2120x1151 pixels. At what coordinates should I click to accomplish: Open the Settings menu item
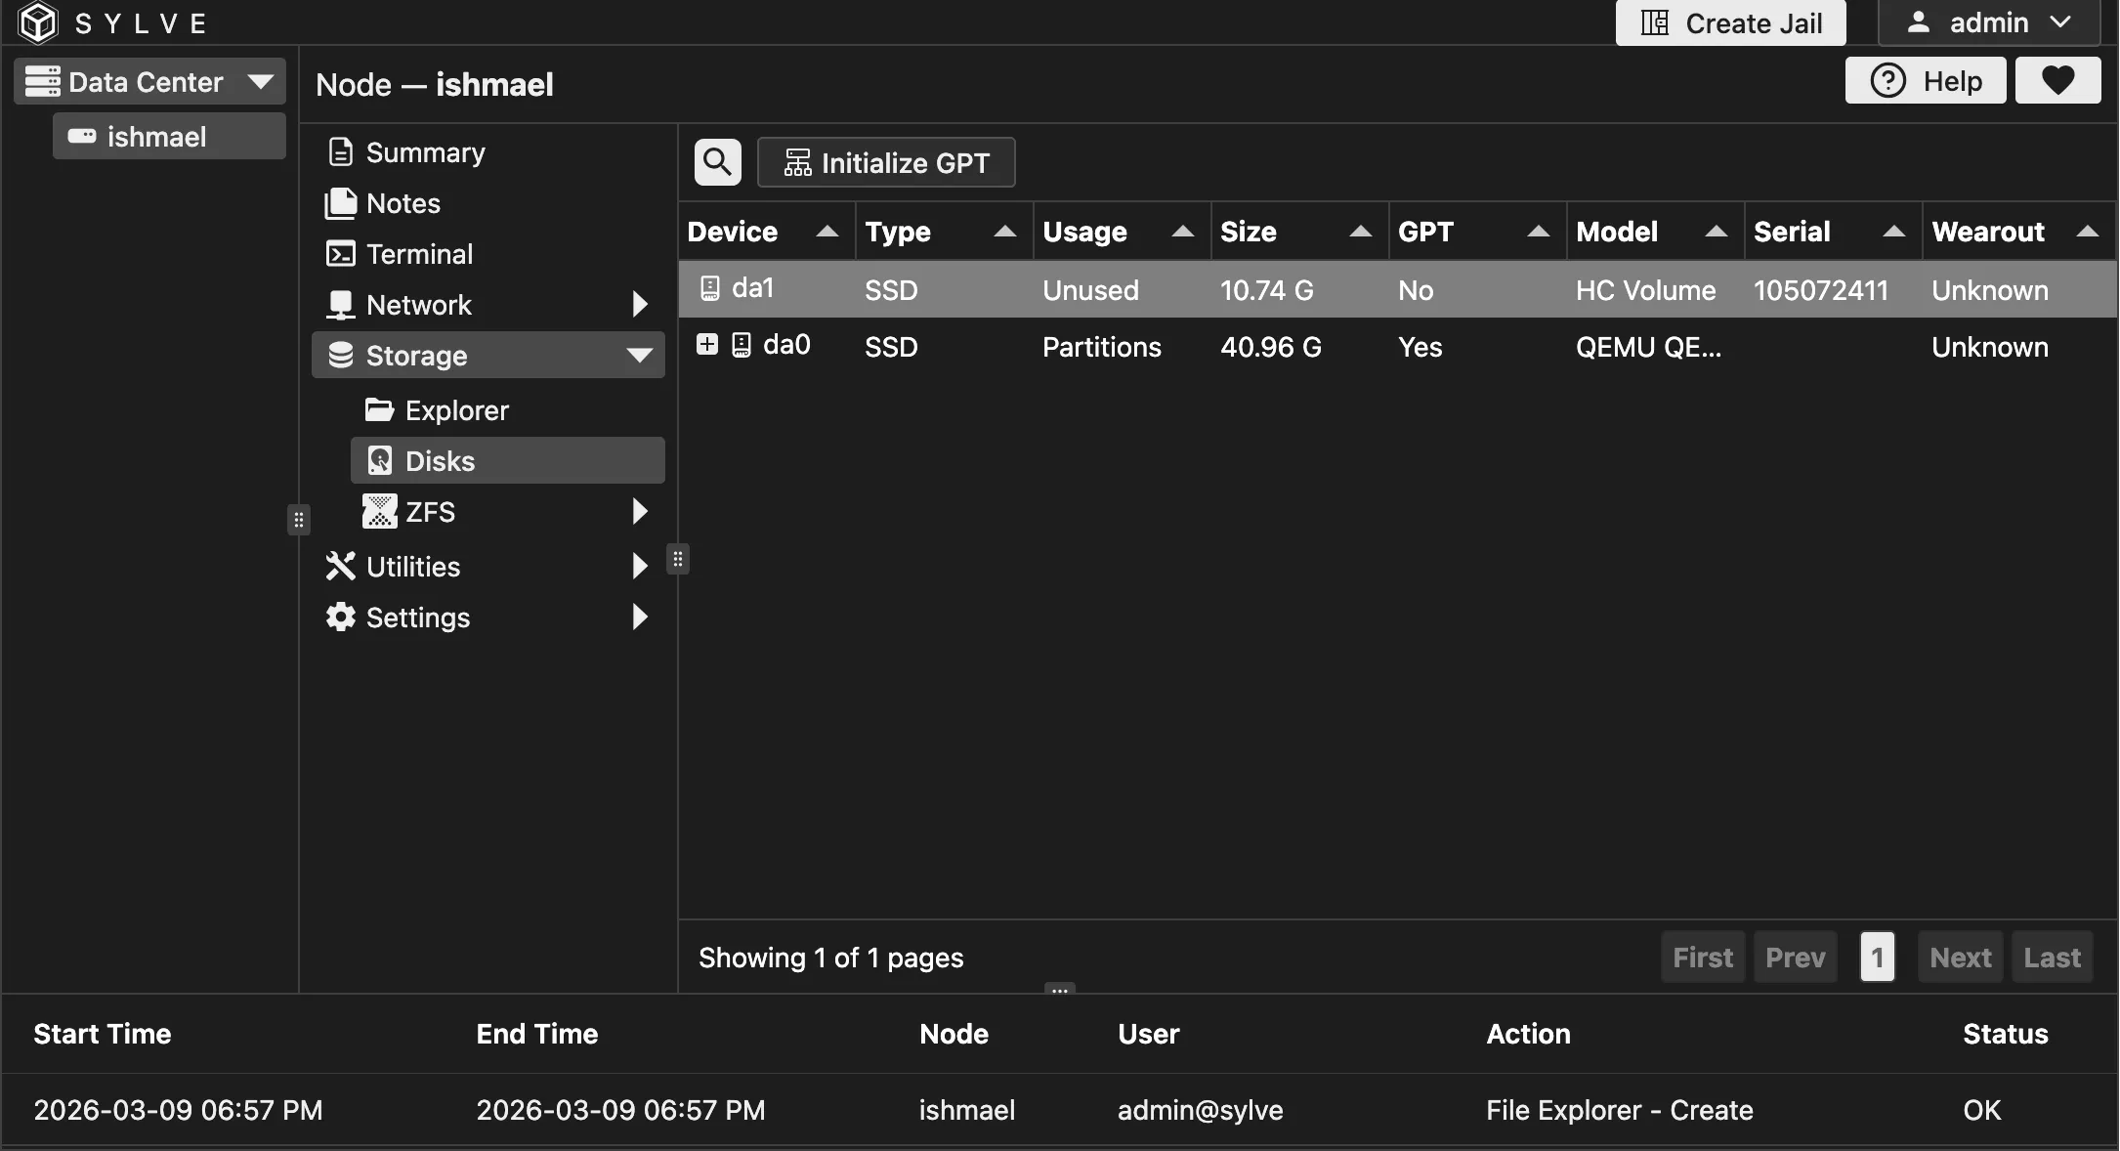(418, 617)
